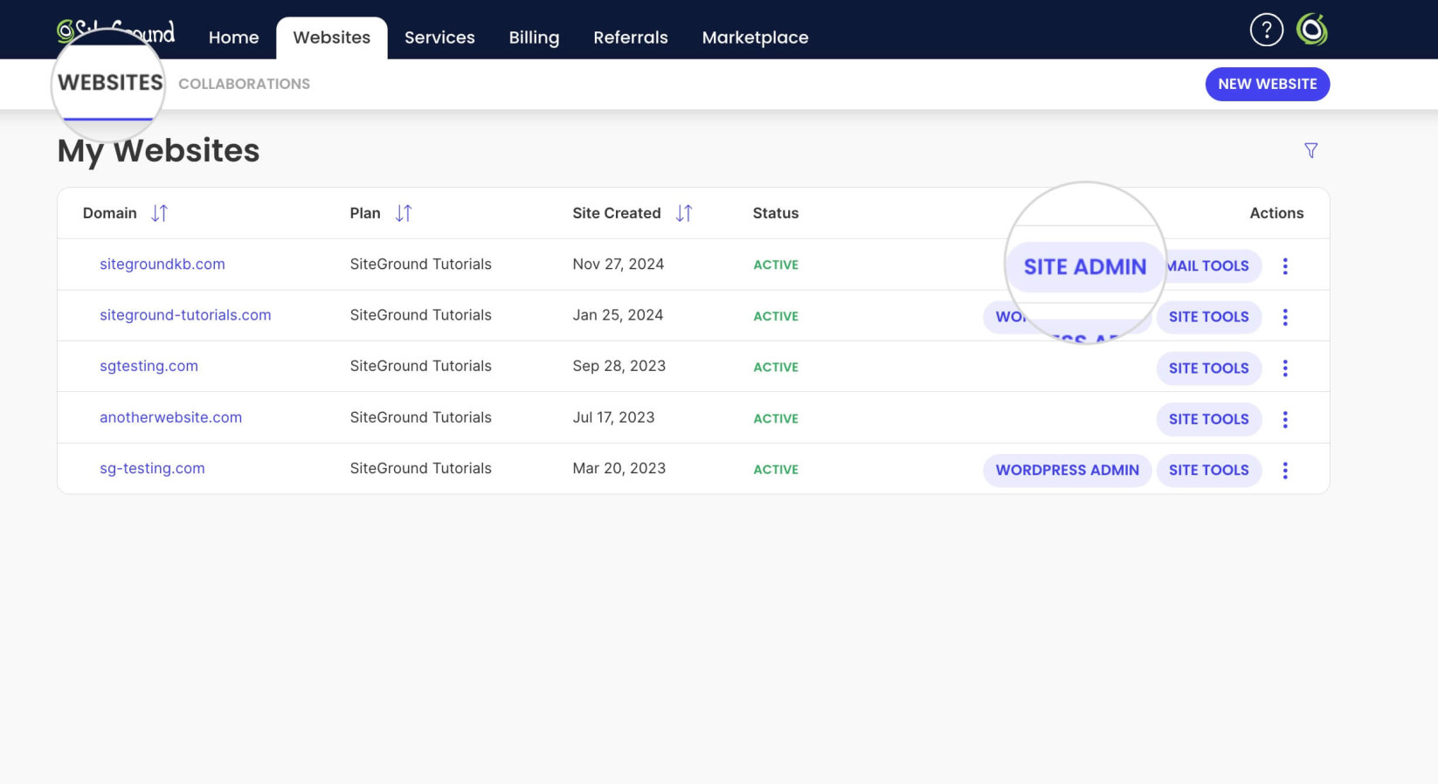The image size is (1438, 784).
Task: Click the Mar 20, 2023 date cell
Action: pyautogui.click(x=619, y=468)
